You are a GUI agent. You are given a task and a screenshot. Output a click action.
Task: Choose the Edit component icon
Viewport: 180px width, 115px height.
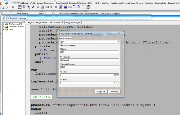click(x=38, y=7)
